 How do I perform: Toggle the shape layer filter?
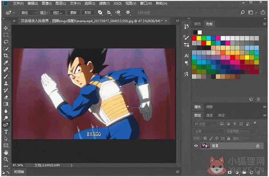pyautogui.click(x=241, y=123)
